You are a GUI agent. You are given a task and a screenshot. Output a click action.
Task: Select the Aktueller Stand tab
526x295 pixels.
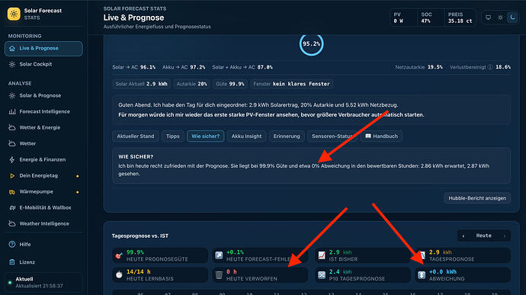point(136,136)
